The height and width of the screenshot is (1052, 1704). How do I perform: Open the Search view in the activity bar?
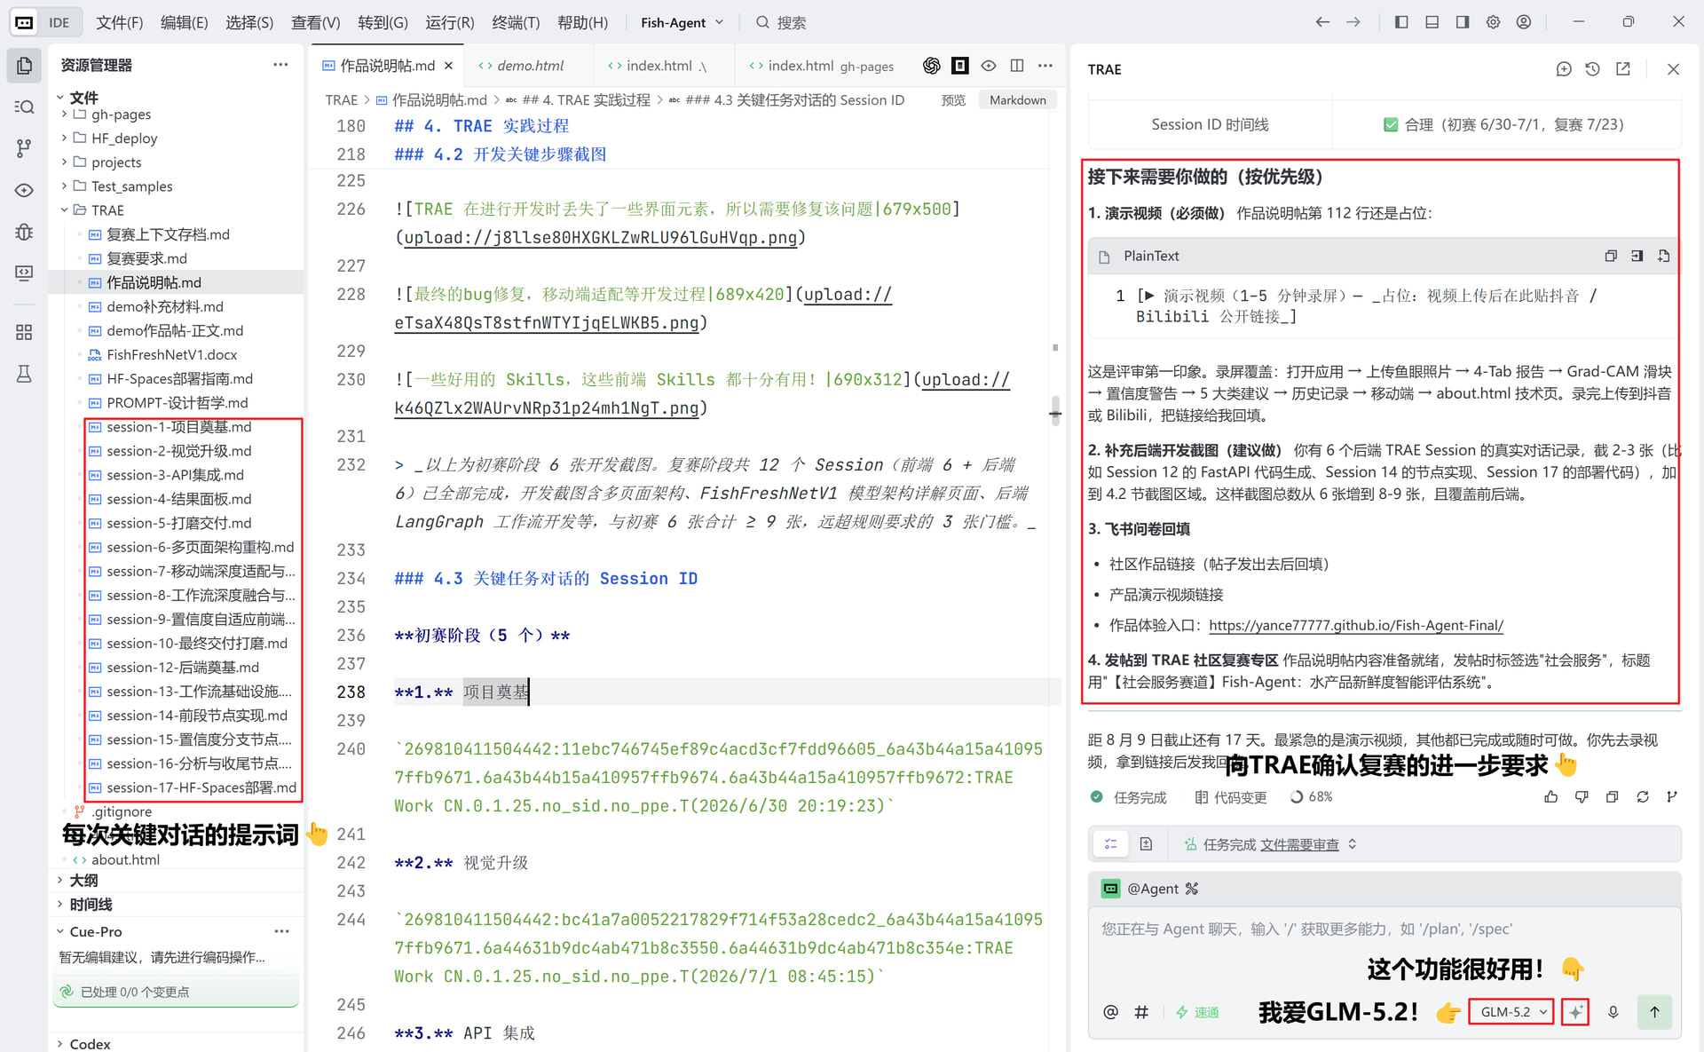coord(24,107)
